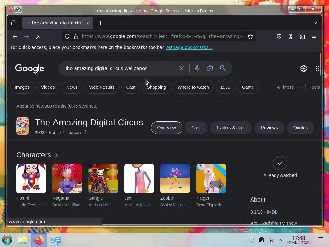The height and width of the screenshot is (247, 329).
Task: Submit search with magnifier icon
Action: 223,68
